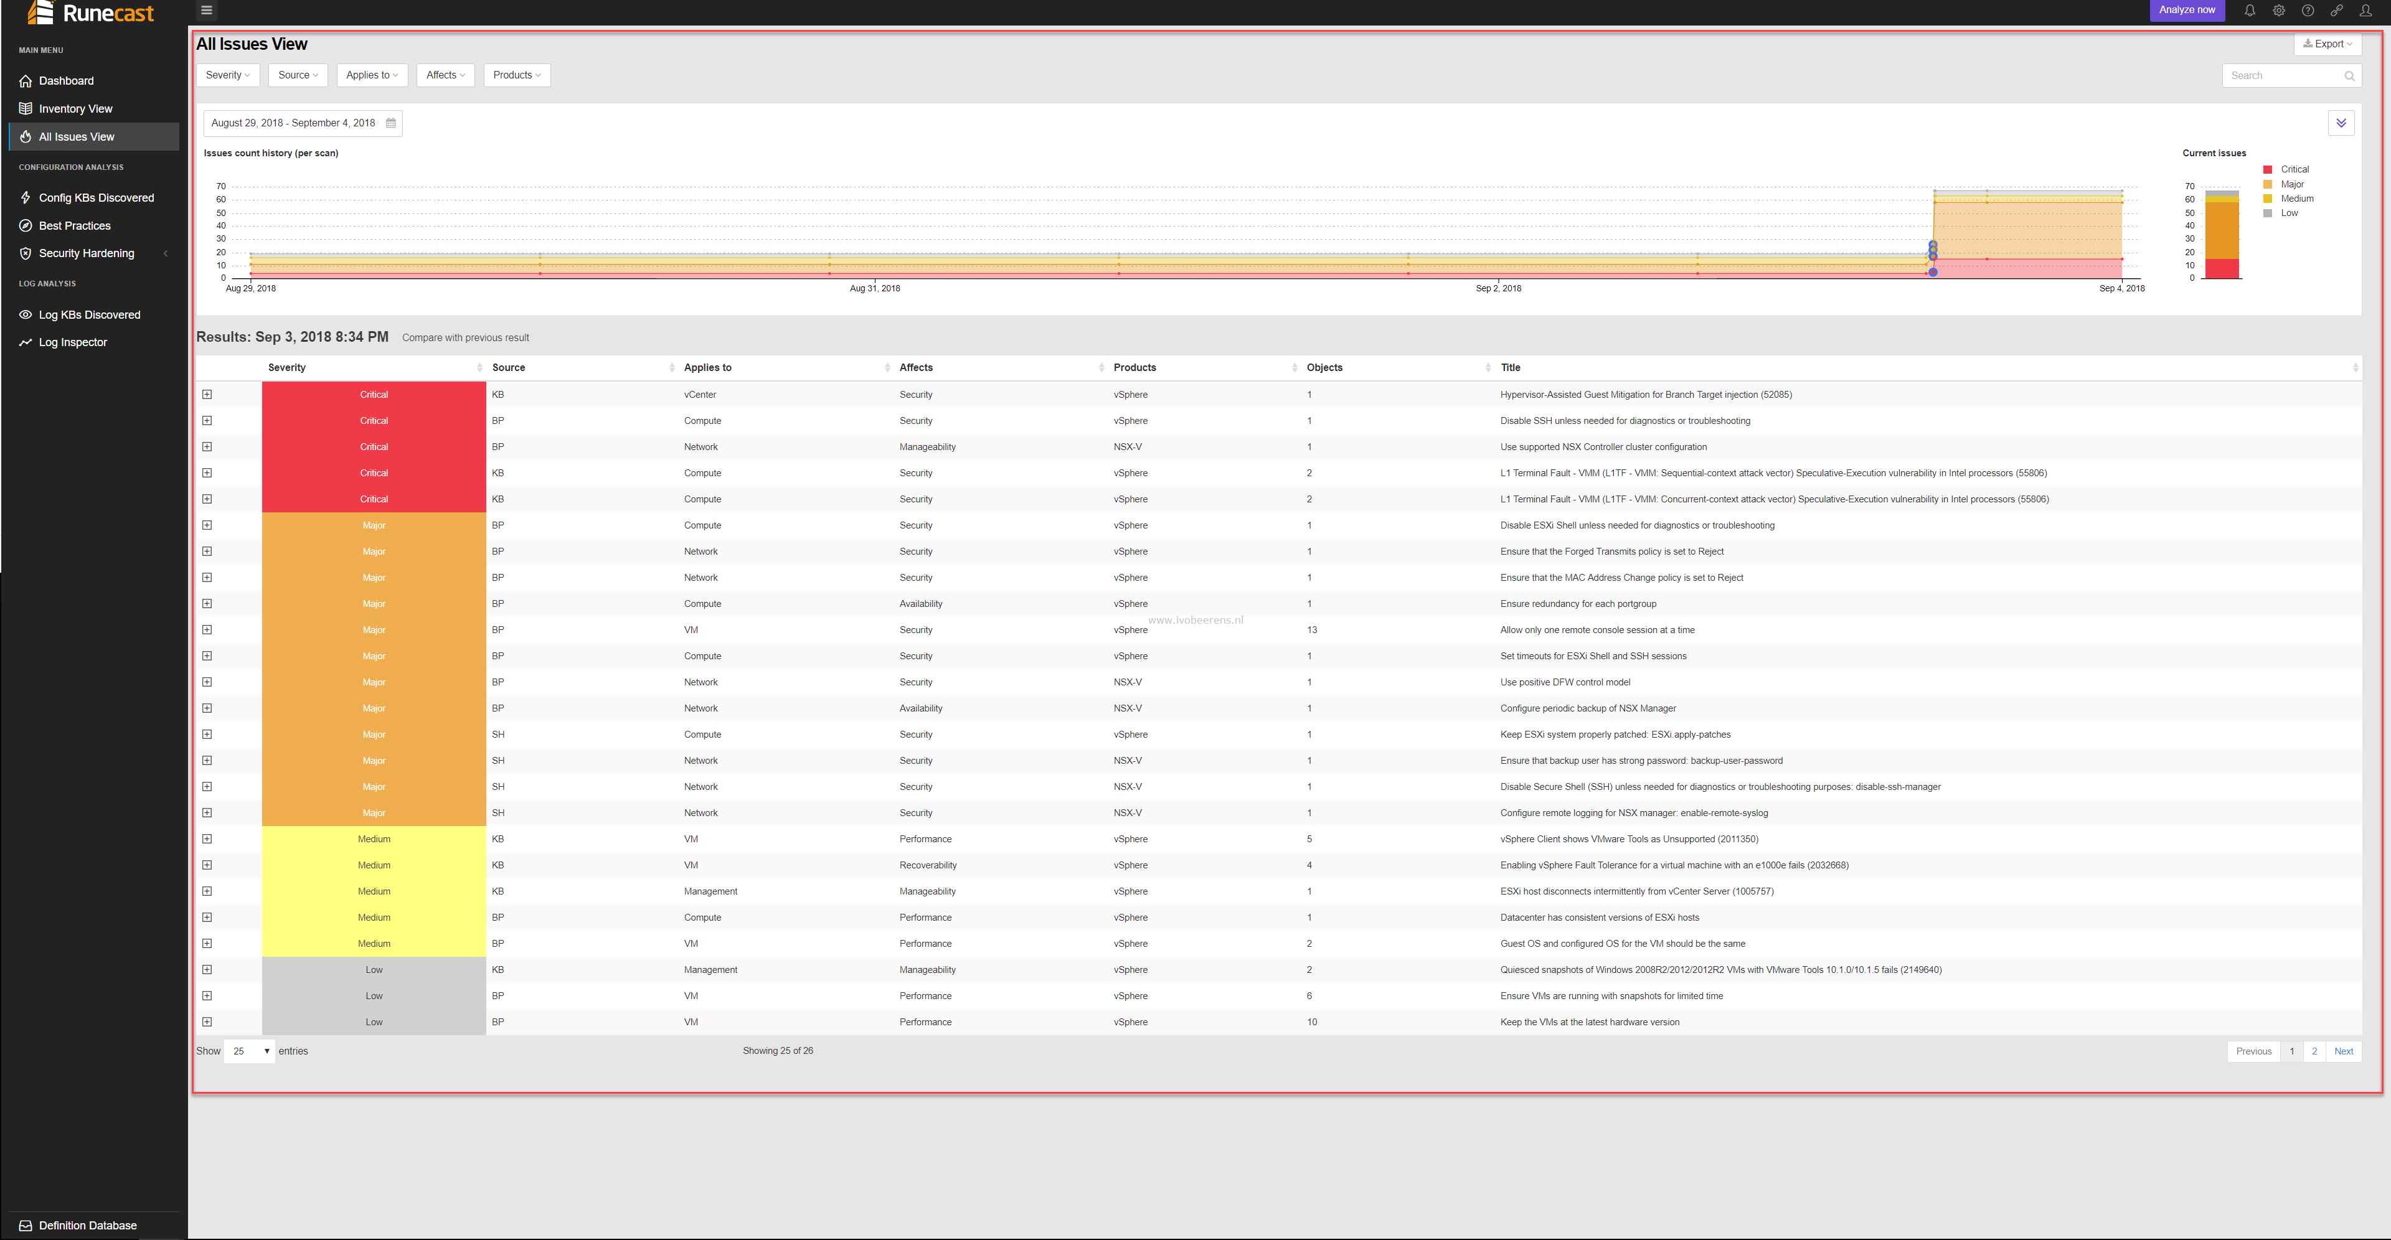Screen dimensions: 2391x1240
Task: Expand the Keep ESXi system properly patched row
Action: coord(207,734)
